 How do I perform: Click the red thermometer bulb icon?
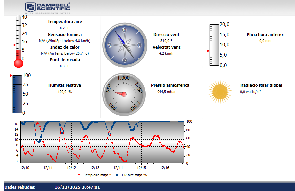(x=18, y=63)
